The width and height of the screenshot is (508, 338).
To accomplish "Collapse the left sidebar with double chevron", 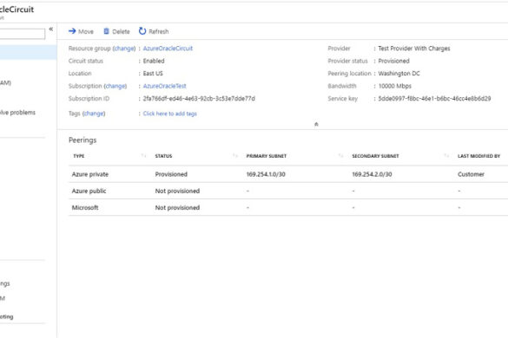I will click(x=51, y=29).
